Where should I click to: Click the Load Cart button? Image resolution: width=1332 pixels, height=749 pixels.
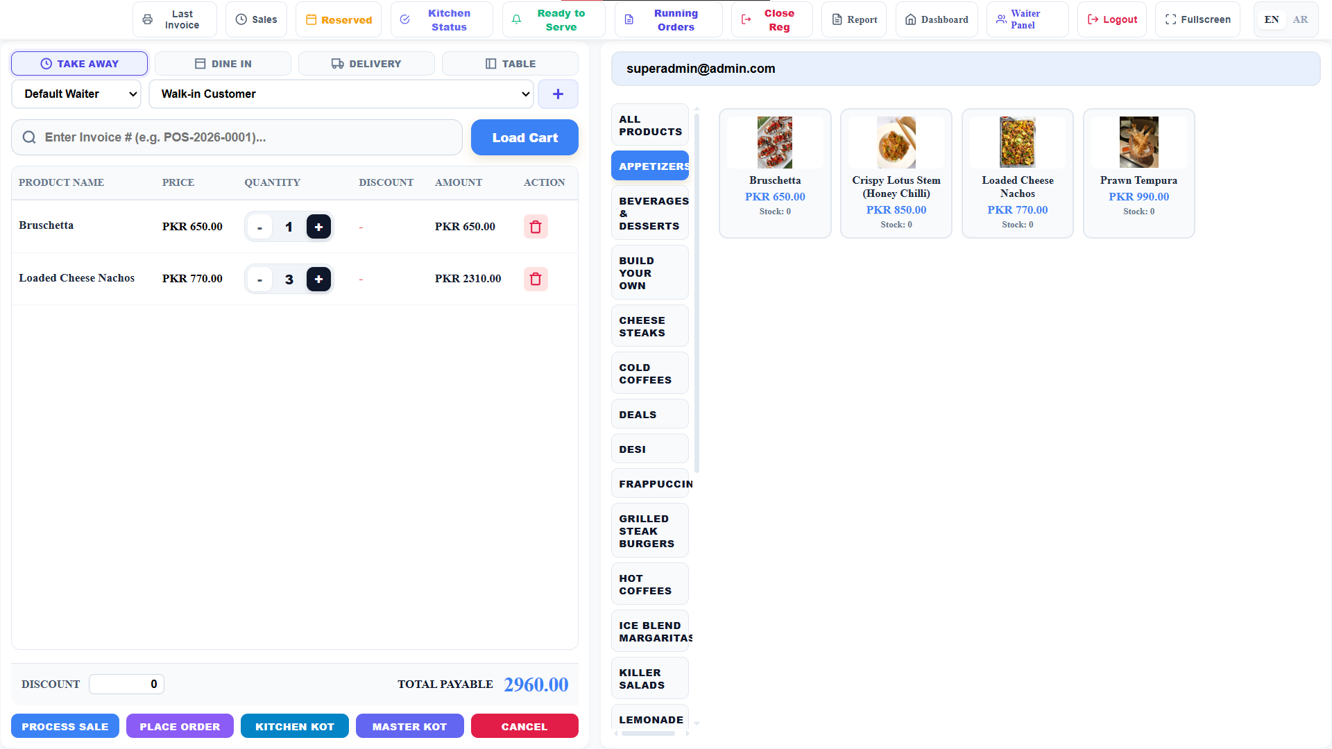click(x=524, y=137)
